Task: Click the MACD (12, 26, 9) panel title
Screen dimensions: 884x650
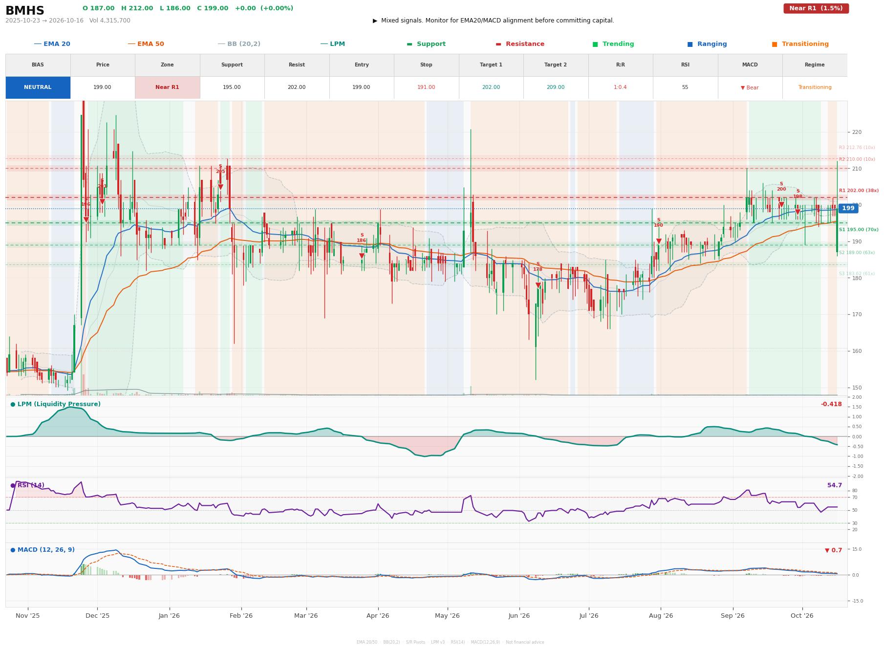Action: [x=43, y=550]
